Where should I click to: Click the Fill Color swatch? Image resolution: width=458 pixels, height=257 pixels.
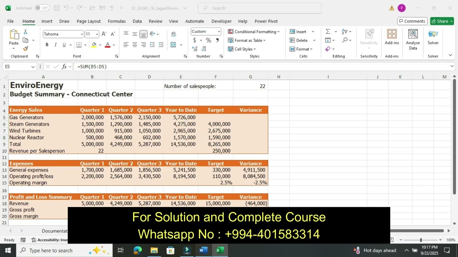click(94, 45)
